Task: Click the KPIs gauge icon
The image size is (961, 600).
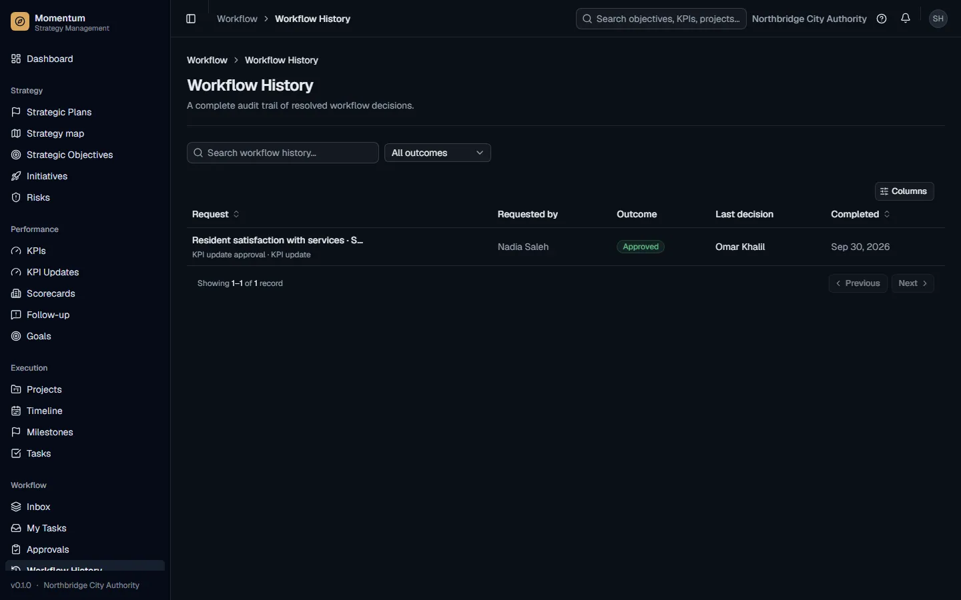Action: tap(16, 251)
